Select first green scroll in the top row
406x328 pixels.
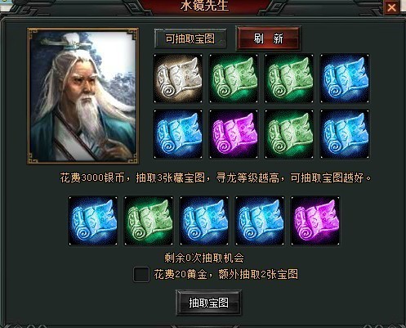(x=234, y=79)
